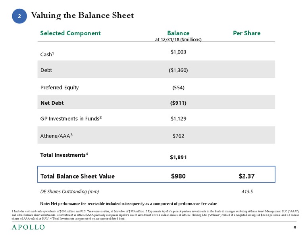Click the 'GP Investments in Funds' label
This screenshot has height=238, width=308.
[x=71, y=119]
